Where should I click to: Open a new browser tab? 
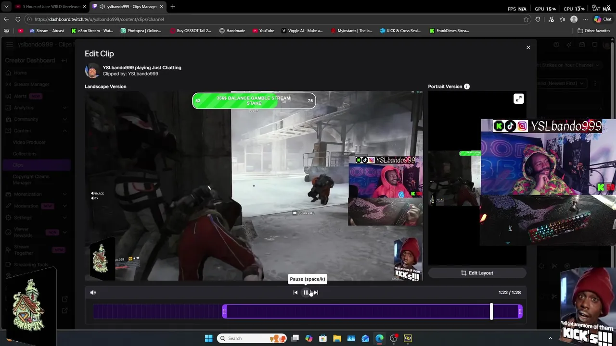(x=173, y=6)
